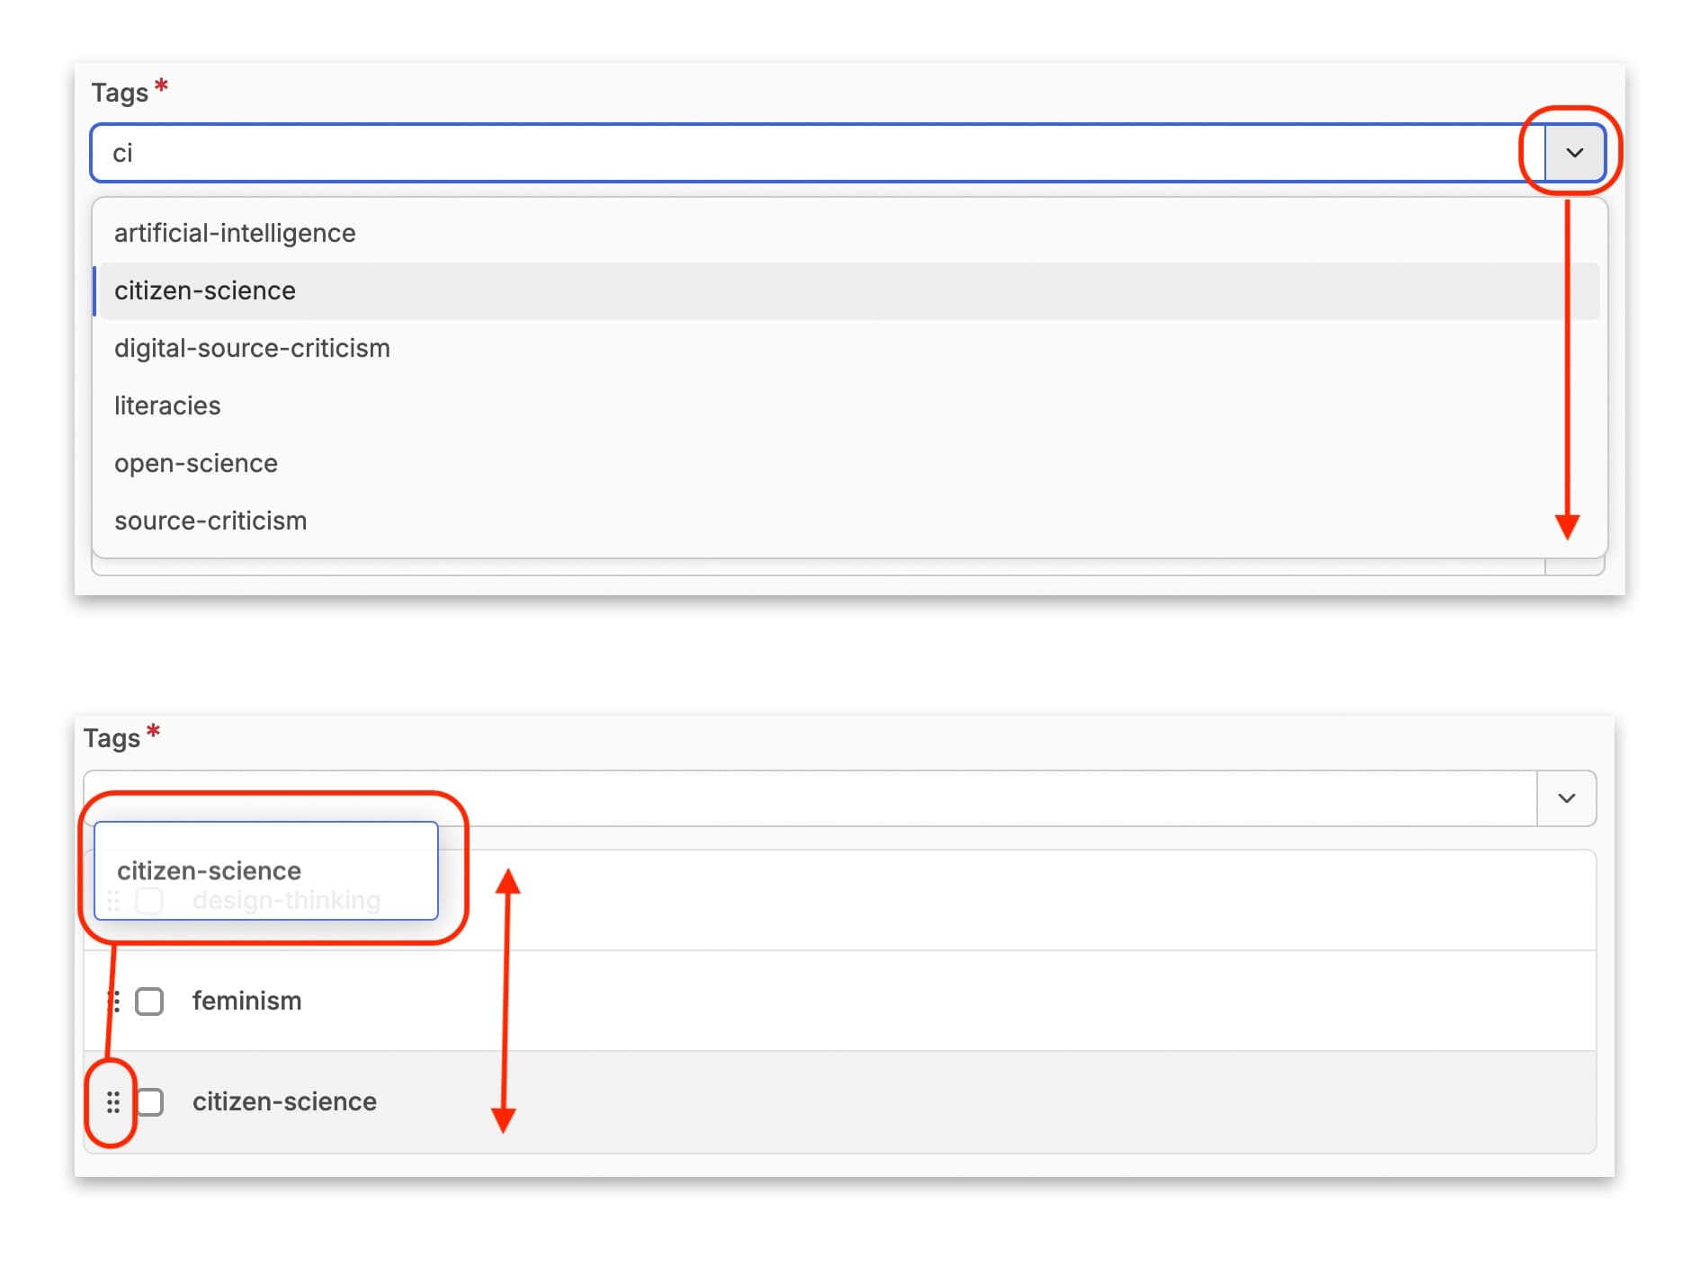Pick digital-source-criticism from the dropdown list
The height and width of the screenshot is (1274, 1700).
pos(252,348)
